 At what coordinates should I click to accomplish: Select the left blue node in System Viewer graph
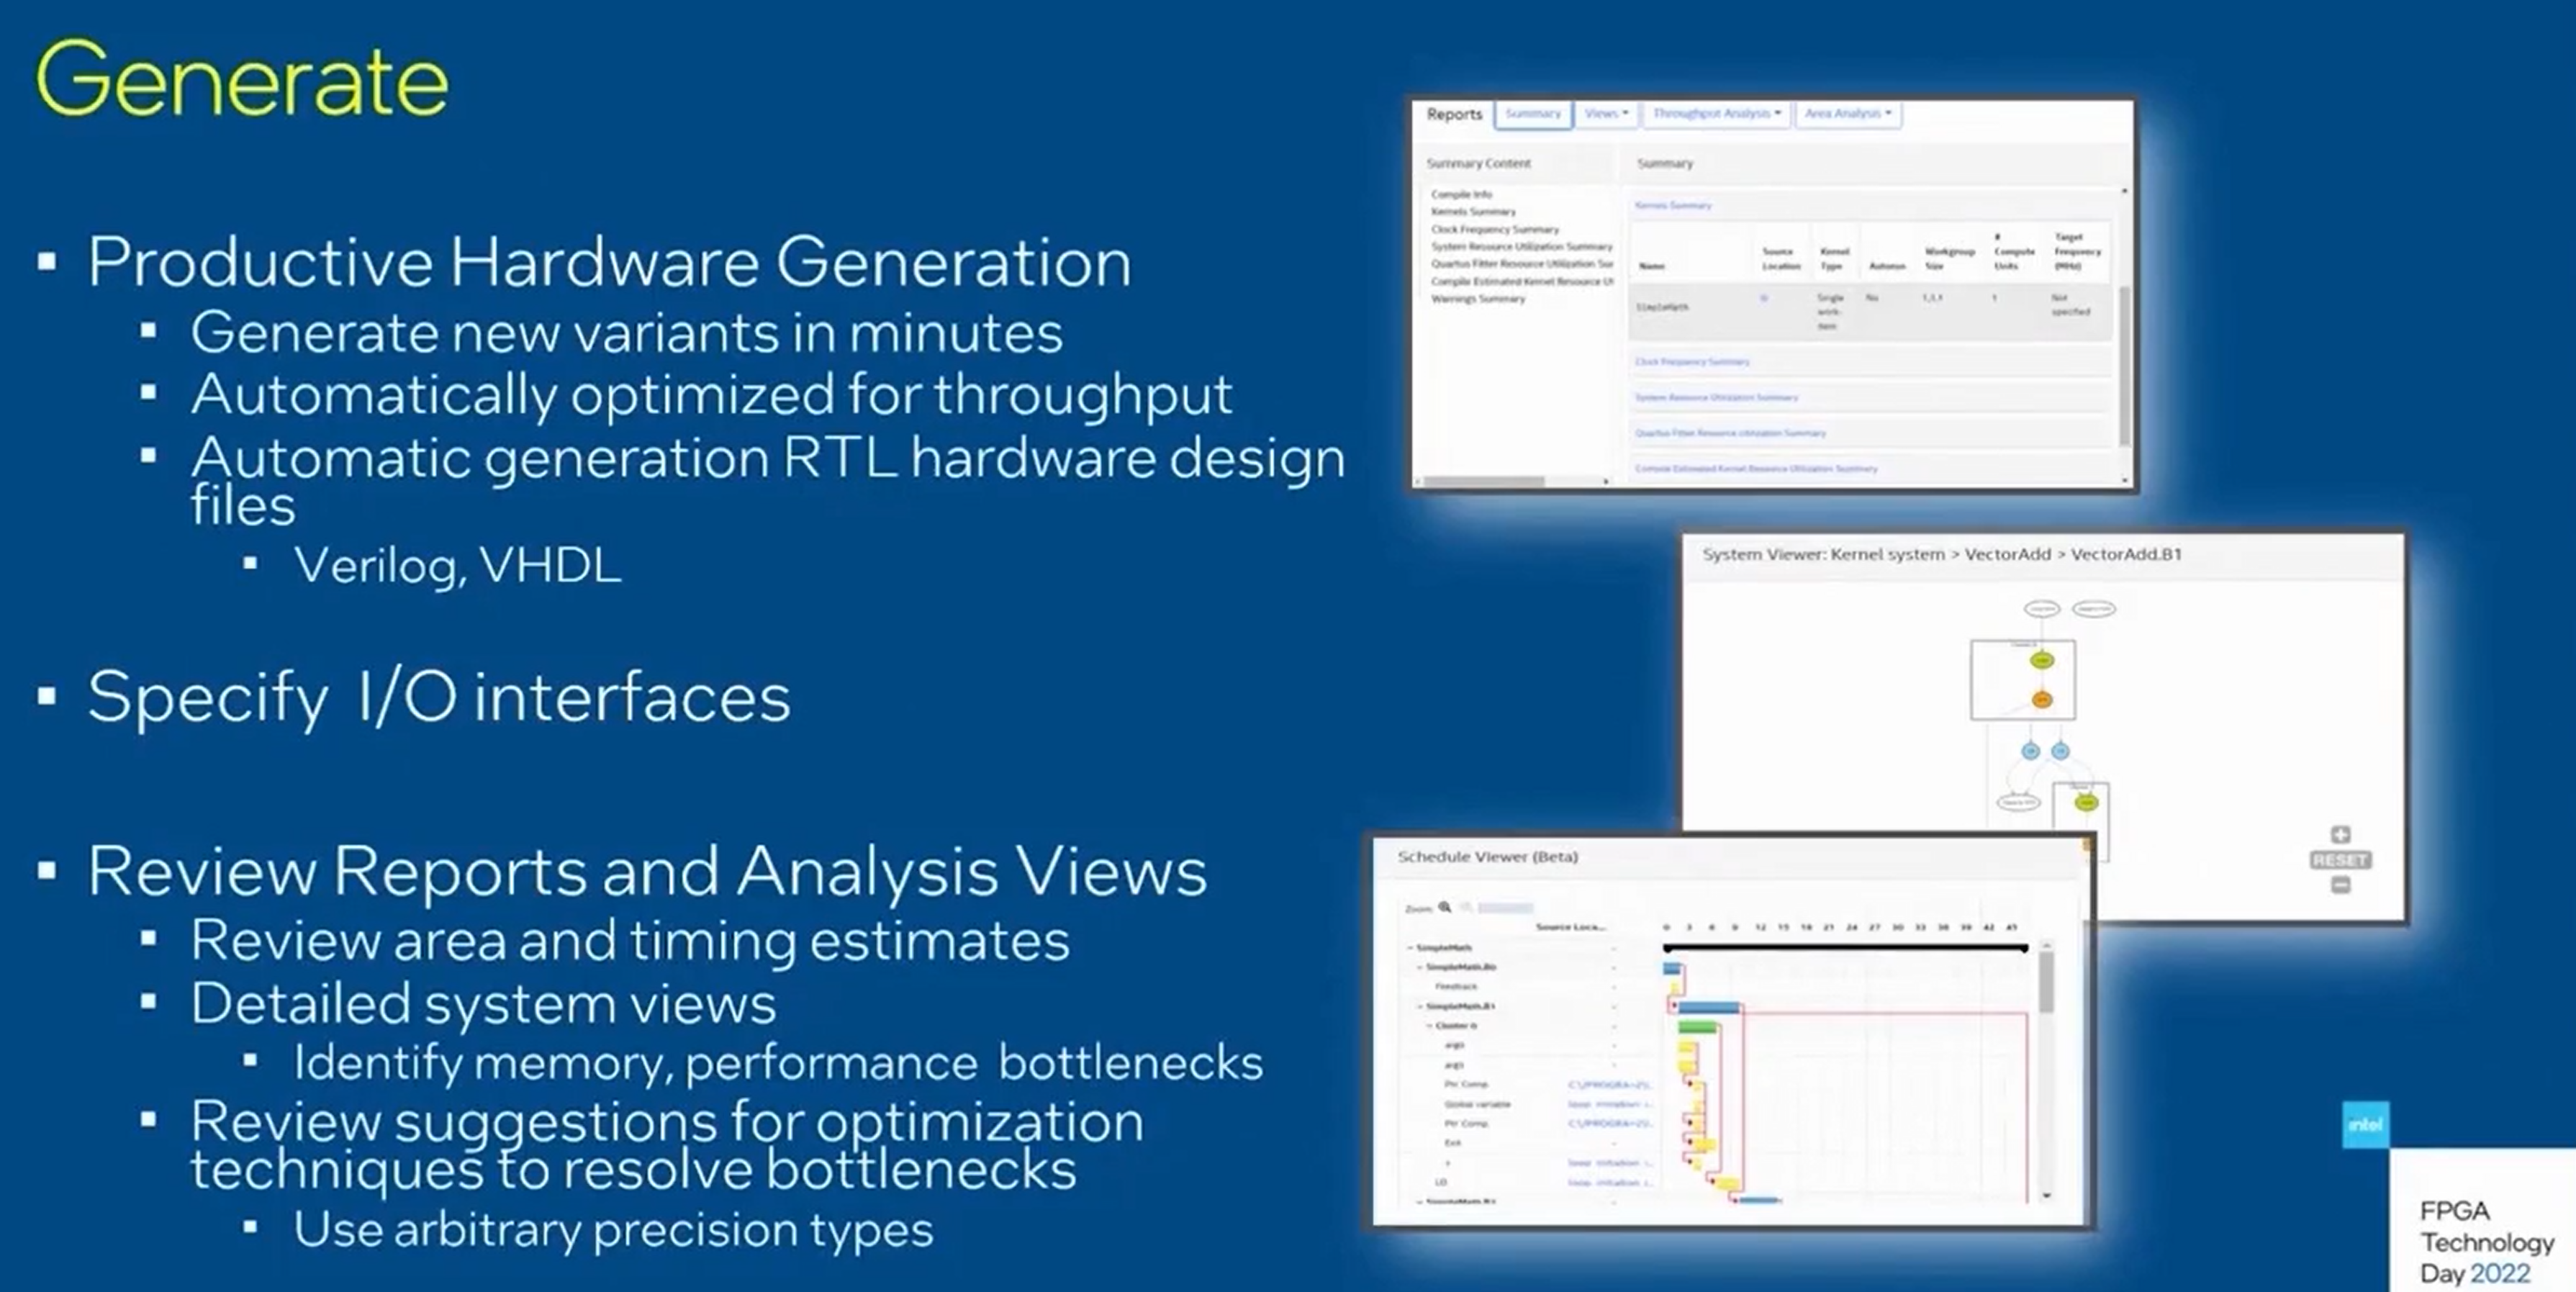tap(2030, 751)
